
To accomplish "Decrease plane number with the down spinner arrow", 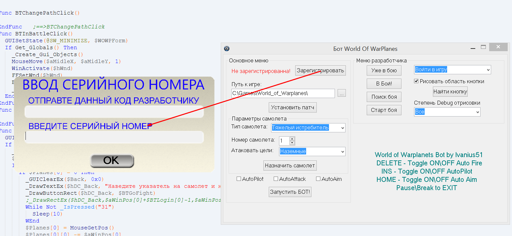I will 292,143.
